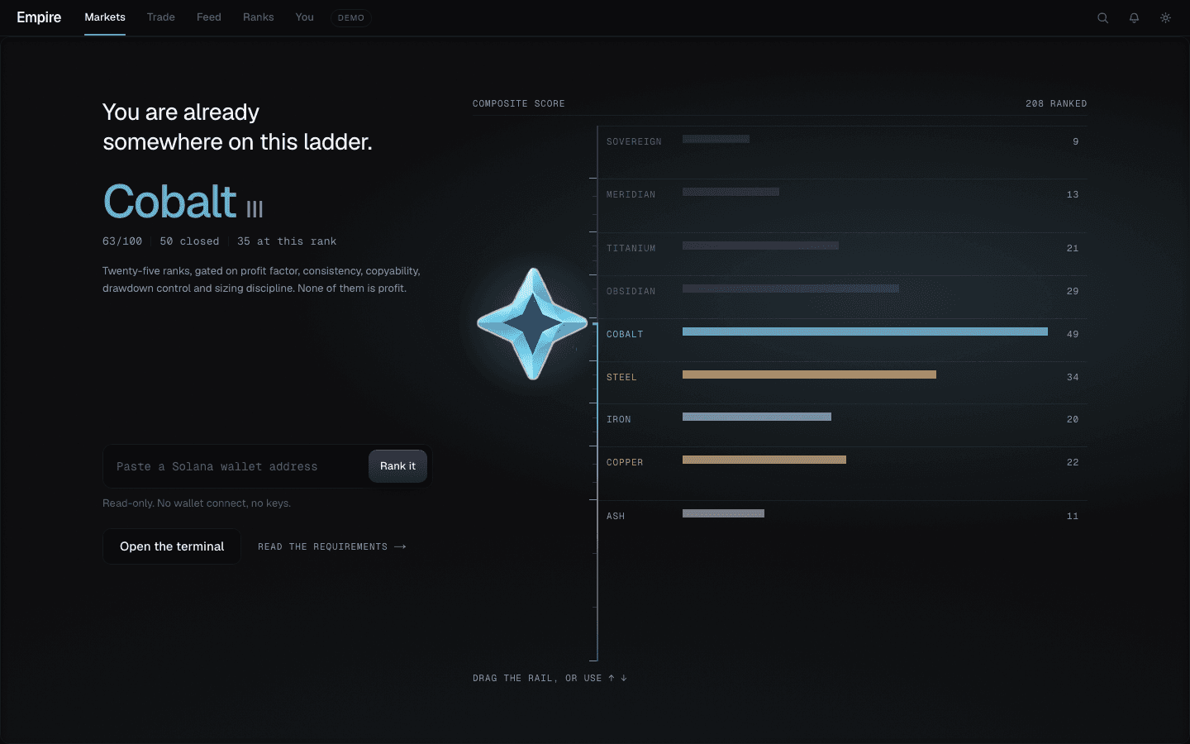Follow the Read the requirements link

[x=332, y=546]
